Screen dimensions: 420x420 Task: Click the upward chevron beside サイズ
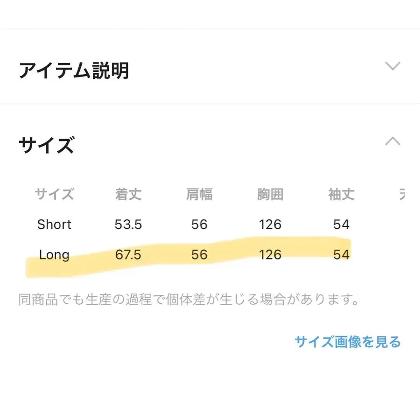[x=392, y=141]
